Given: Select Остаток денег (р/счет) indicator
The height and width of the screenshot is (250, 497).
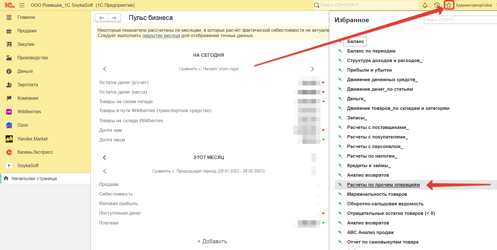Looking at the screenshot, I should [x=124, y=83].
